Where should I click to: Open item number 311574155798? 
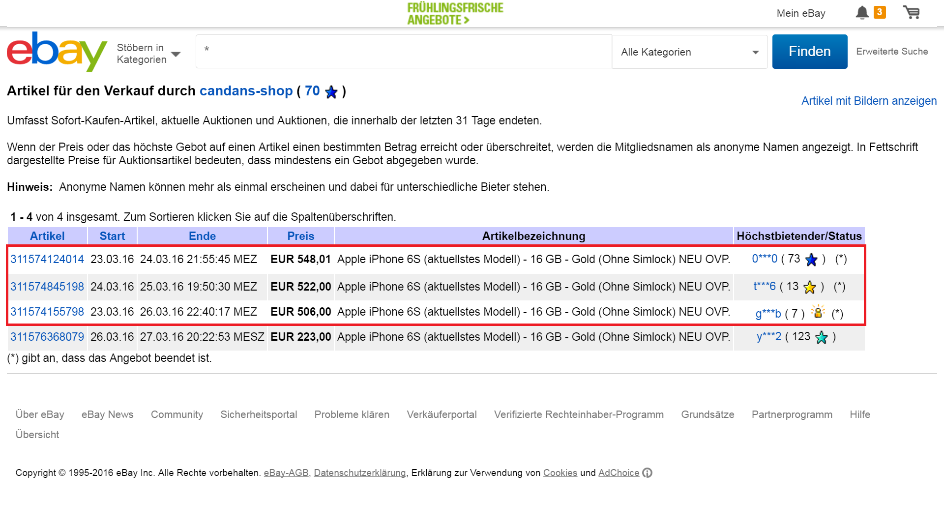[x=47, y=312]
